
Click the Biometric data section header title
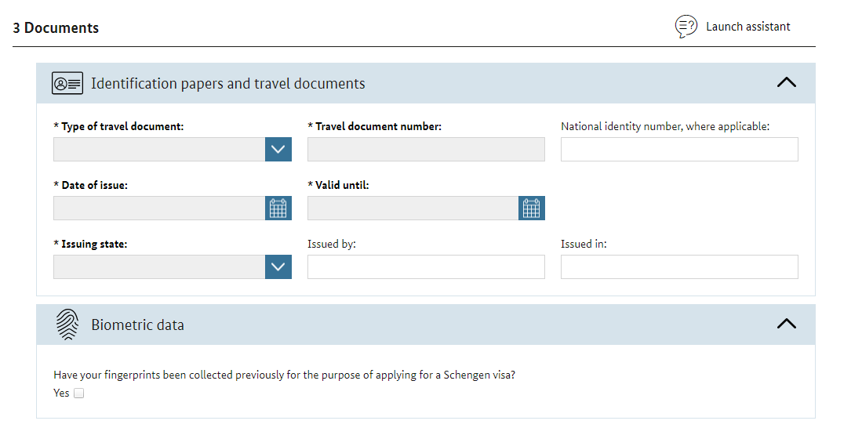click(x=137, y=325)
